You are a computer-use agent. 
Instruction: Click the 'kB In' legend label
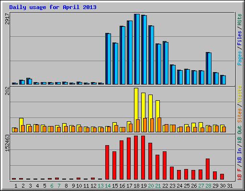tap(240, 155)
